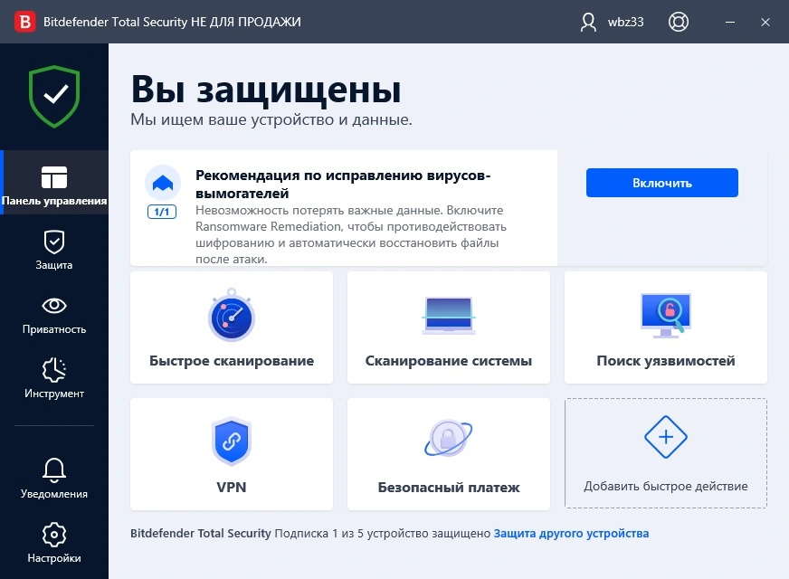Close the Bitdefender window
Screen dimensions: 789x579
coord(765,22)
